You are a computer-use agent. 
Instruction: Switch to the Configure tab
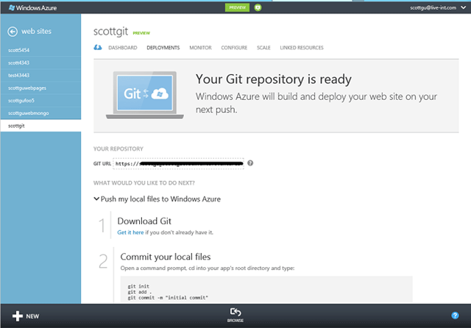pyautogui.click(x=234, y=48)
